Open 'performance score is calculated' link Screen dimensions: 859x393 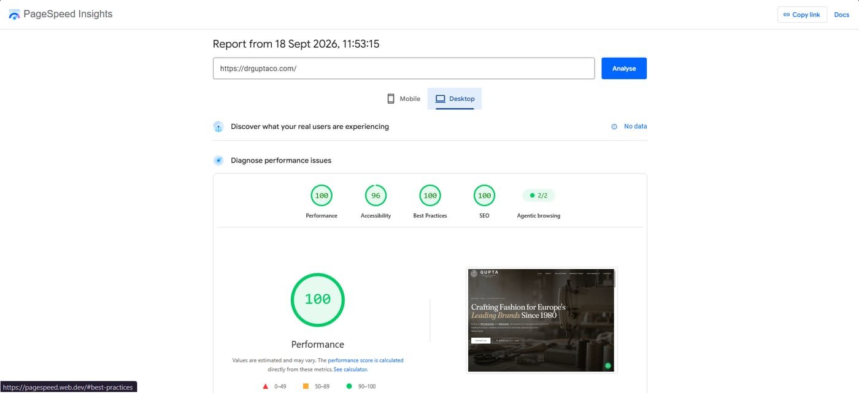coord(366,361)
